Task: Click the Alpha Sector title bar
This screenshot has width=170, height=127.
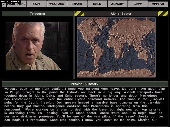Action: point(121,13)
